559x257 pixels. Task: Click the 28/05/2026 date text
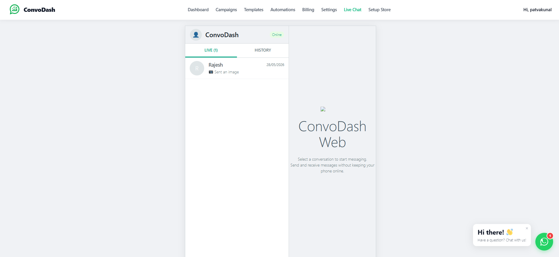[275, 65]
